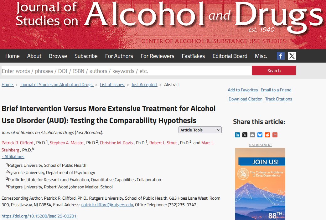
Task: Open author Robert L. Stout link
Action: 163,143
